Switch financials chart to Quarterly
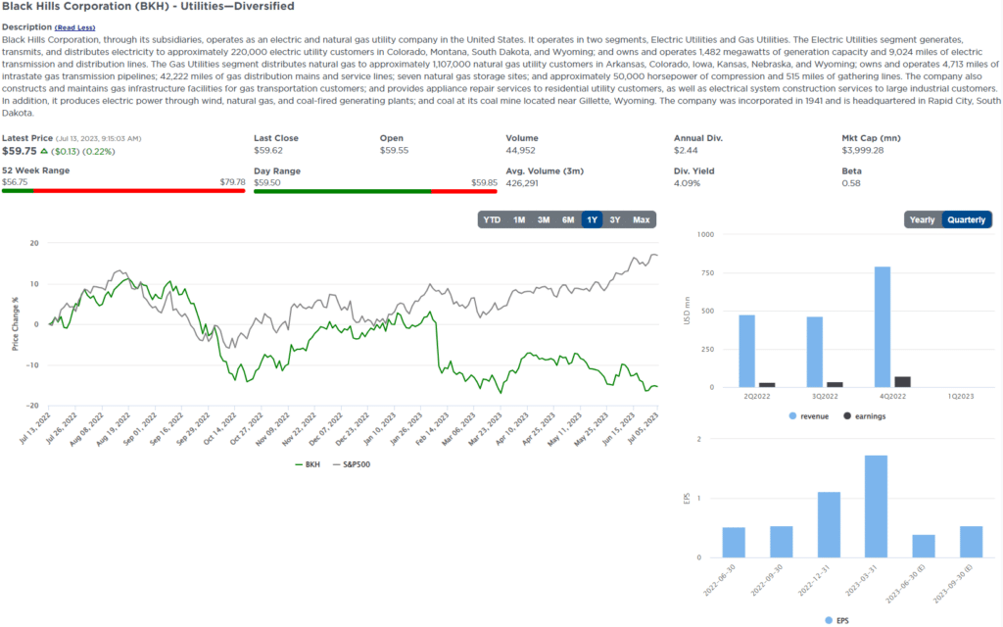Screen dimensions: 1003x627 tap(967, 219)
